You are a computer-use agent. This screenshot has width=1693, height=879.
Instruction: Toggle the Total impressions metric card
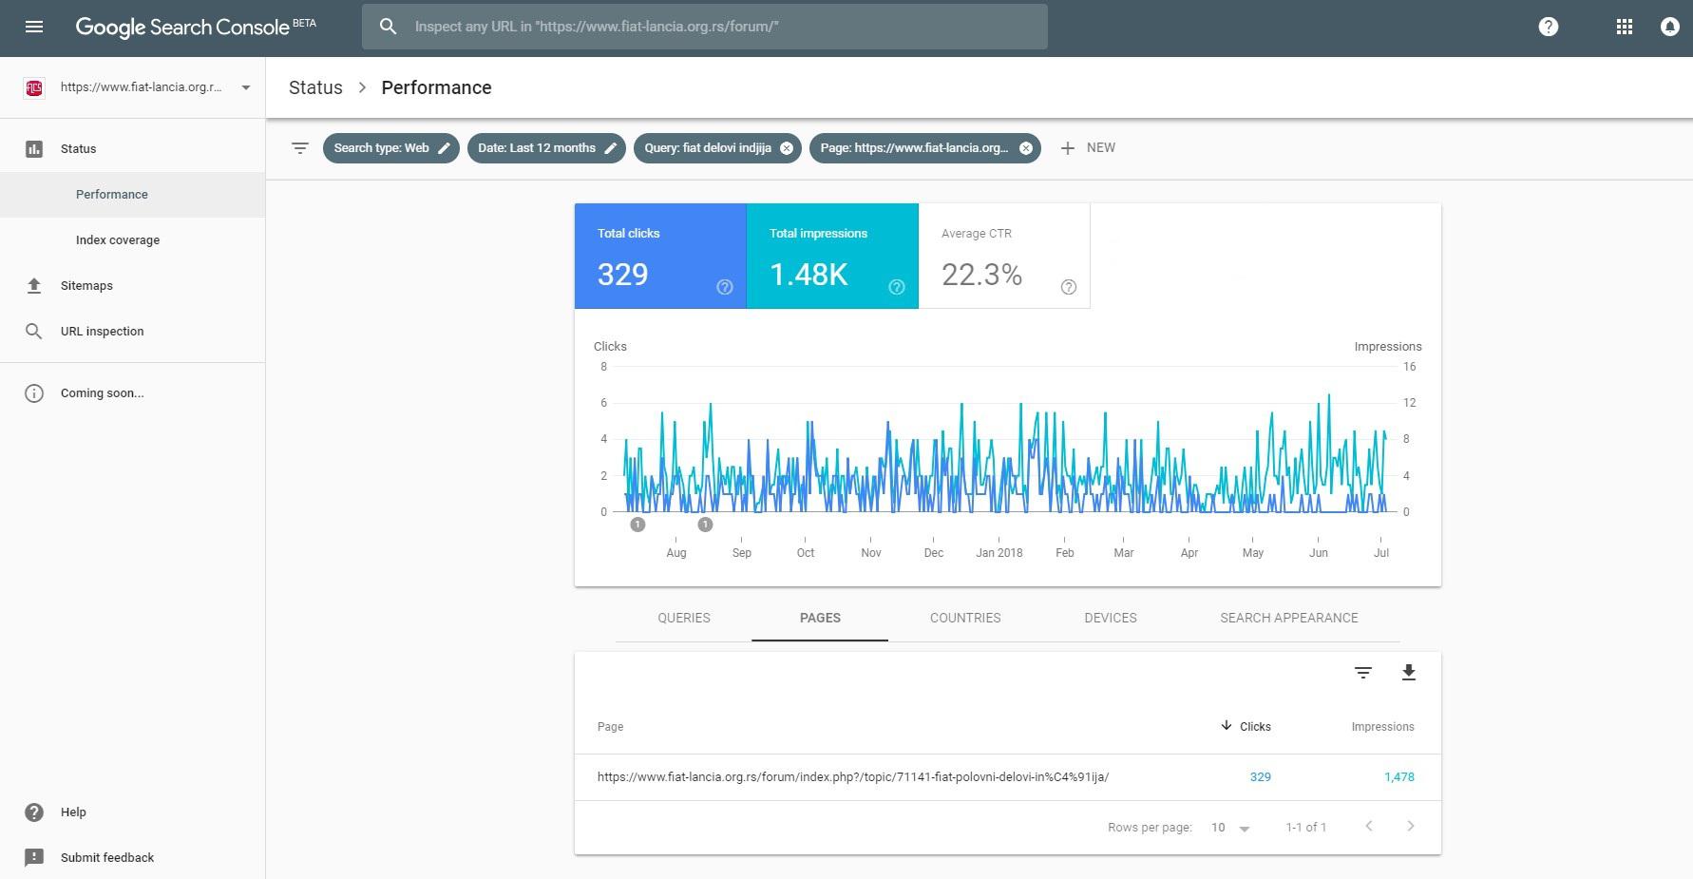(832, 256)
